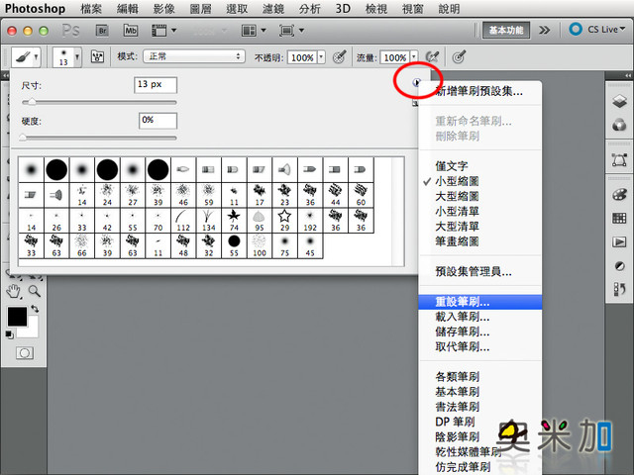Select the soft brush labeled 75

point(284,245)
